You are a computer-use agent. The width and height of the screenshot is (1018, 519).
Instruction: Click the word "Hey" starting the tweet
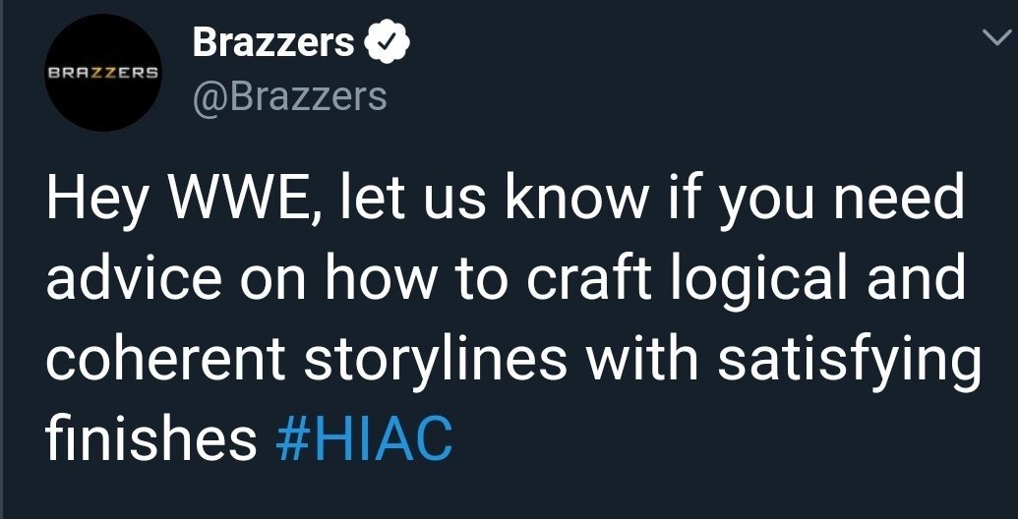(89, 201)
